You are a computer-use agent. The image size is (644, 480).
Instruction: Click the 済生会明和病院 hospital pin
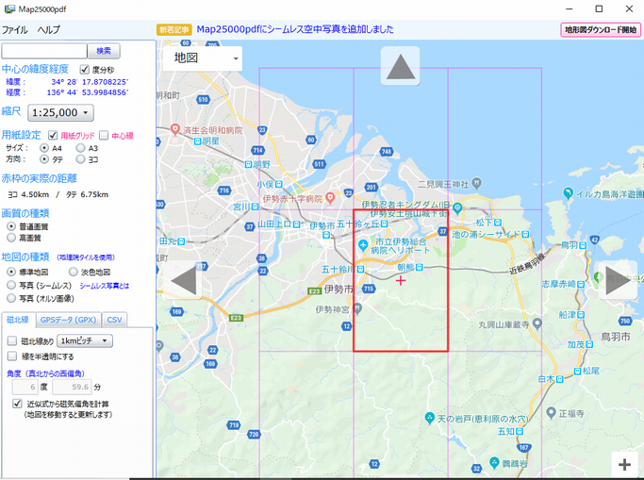pyautogui.click(x=175, y=129)
